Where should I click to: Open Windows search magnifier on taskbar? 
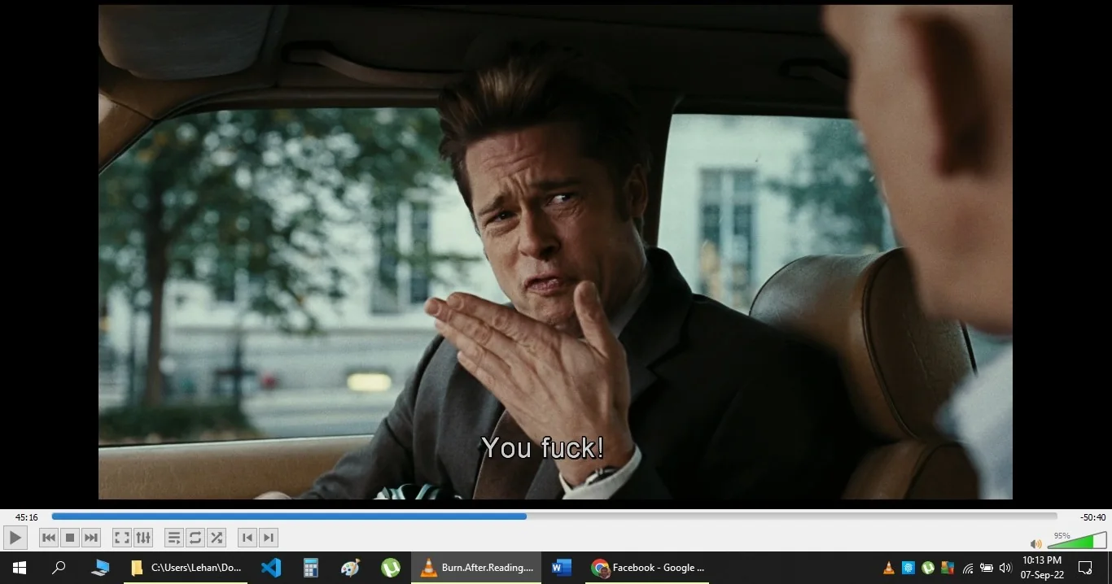click(59, 568)
